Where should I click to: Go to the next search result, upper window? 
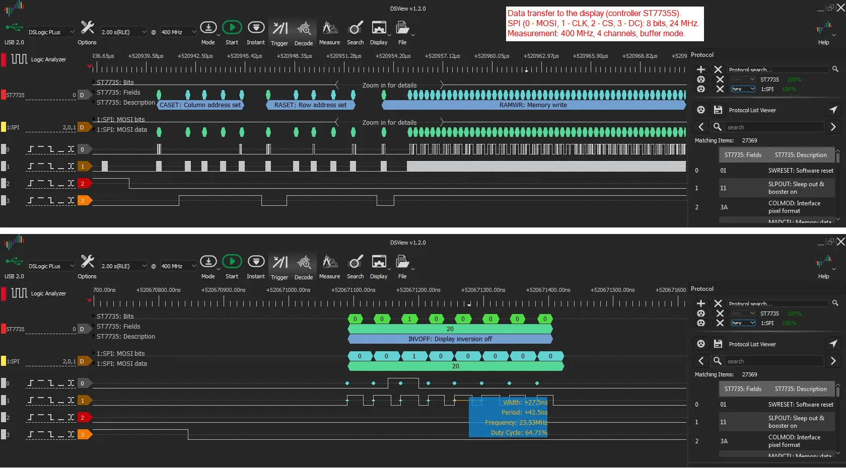[833, 127]
